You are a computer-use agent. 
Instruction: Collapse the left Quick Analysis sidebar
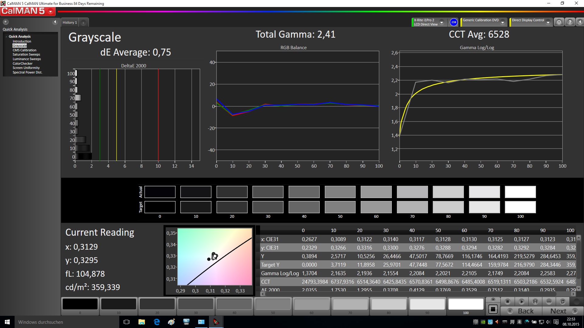pos(55,22)
